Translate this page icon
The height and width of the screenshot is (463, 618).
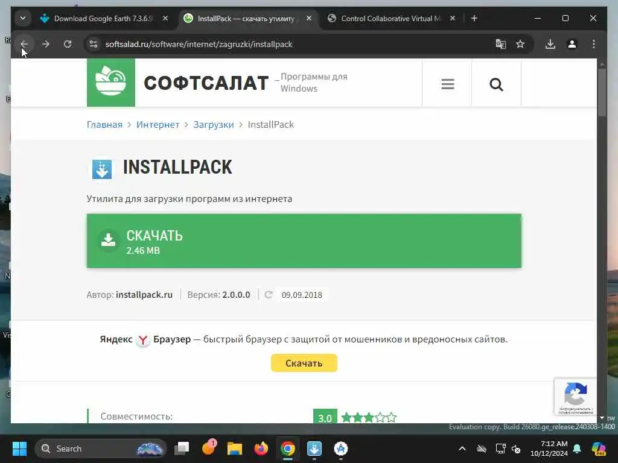(x=500, y=44)
